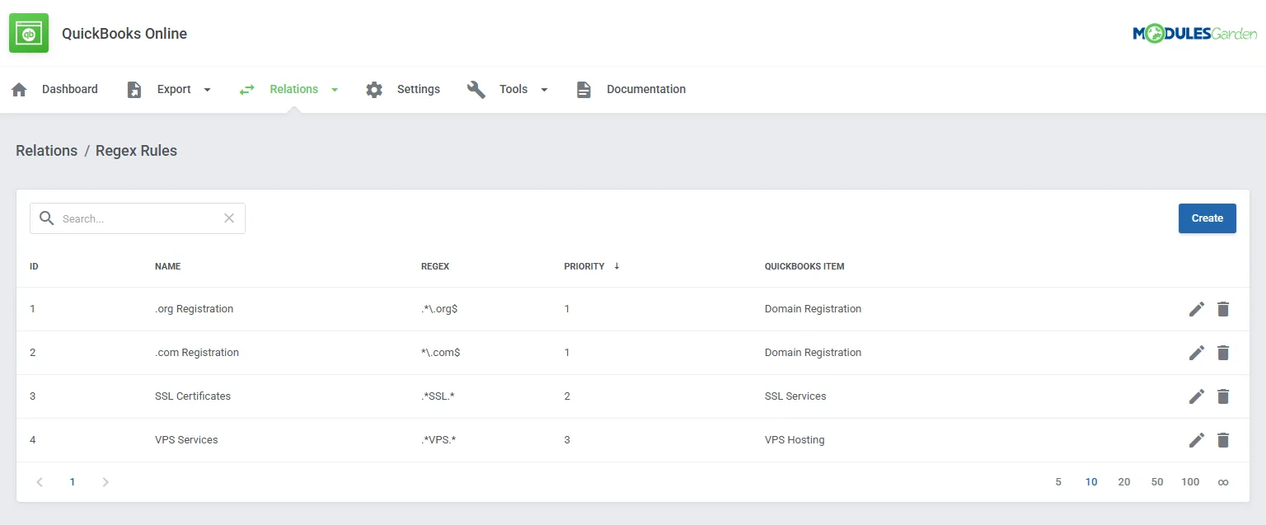Click the 'Regex Rules' breadcrumb text
Screen dimensions: 1266x525
tap(136, 151)
